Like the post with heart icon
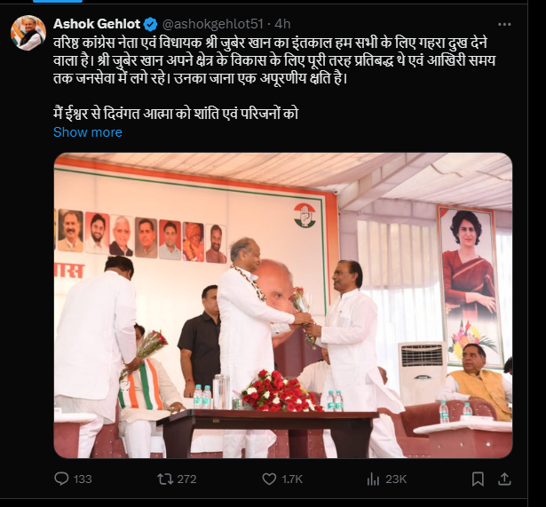The height and width of the screenshot is (507, 546). pyautogui.click(x=269, y=479)
